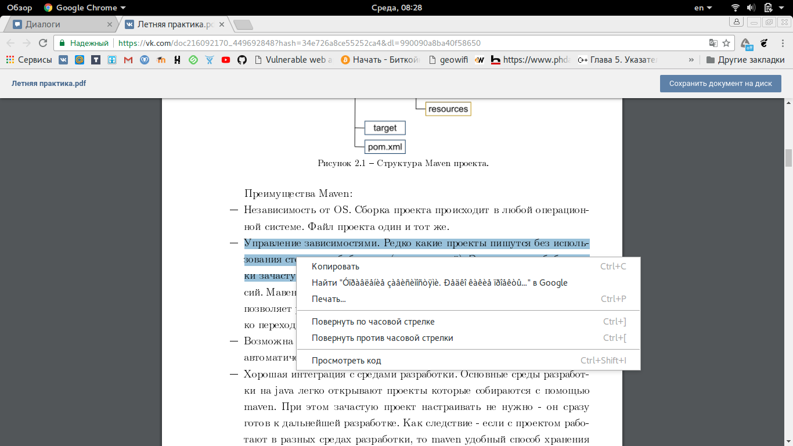Open the geowifi bookmark

click(448, 59)
